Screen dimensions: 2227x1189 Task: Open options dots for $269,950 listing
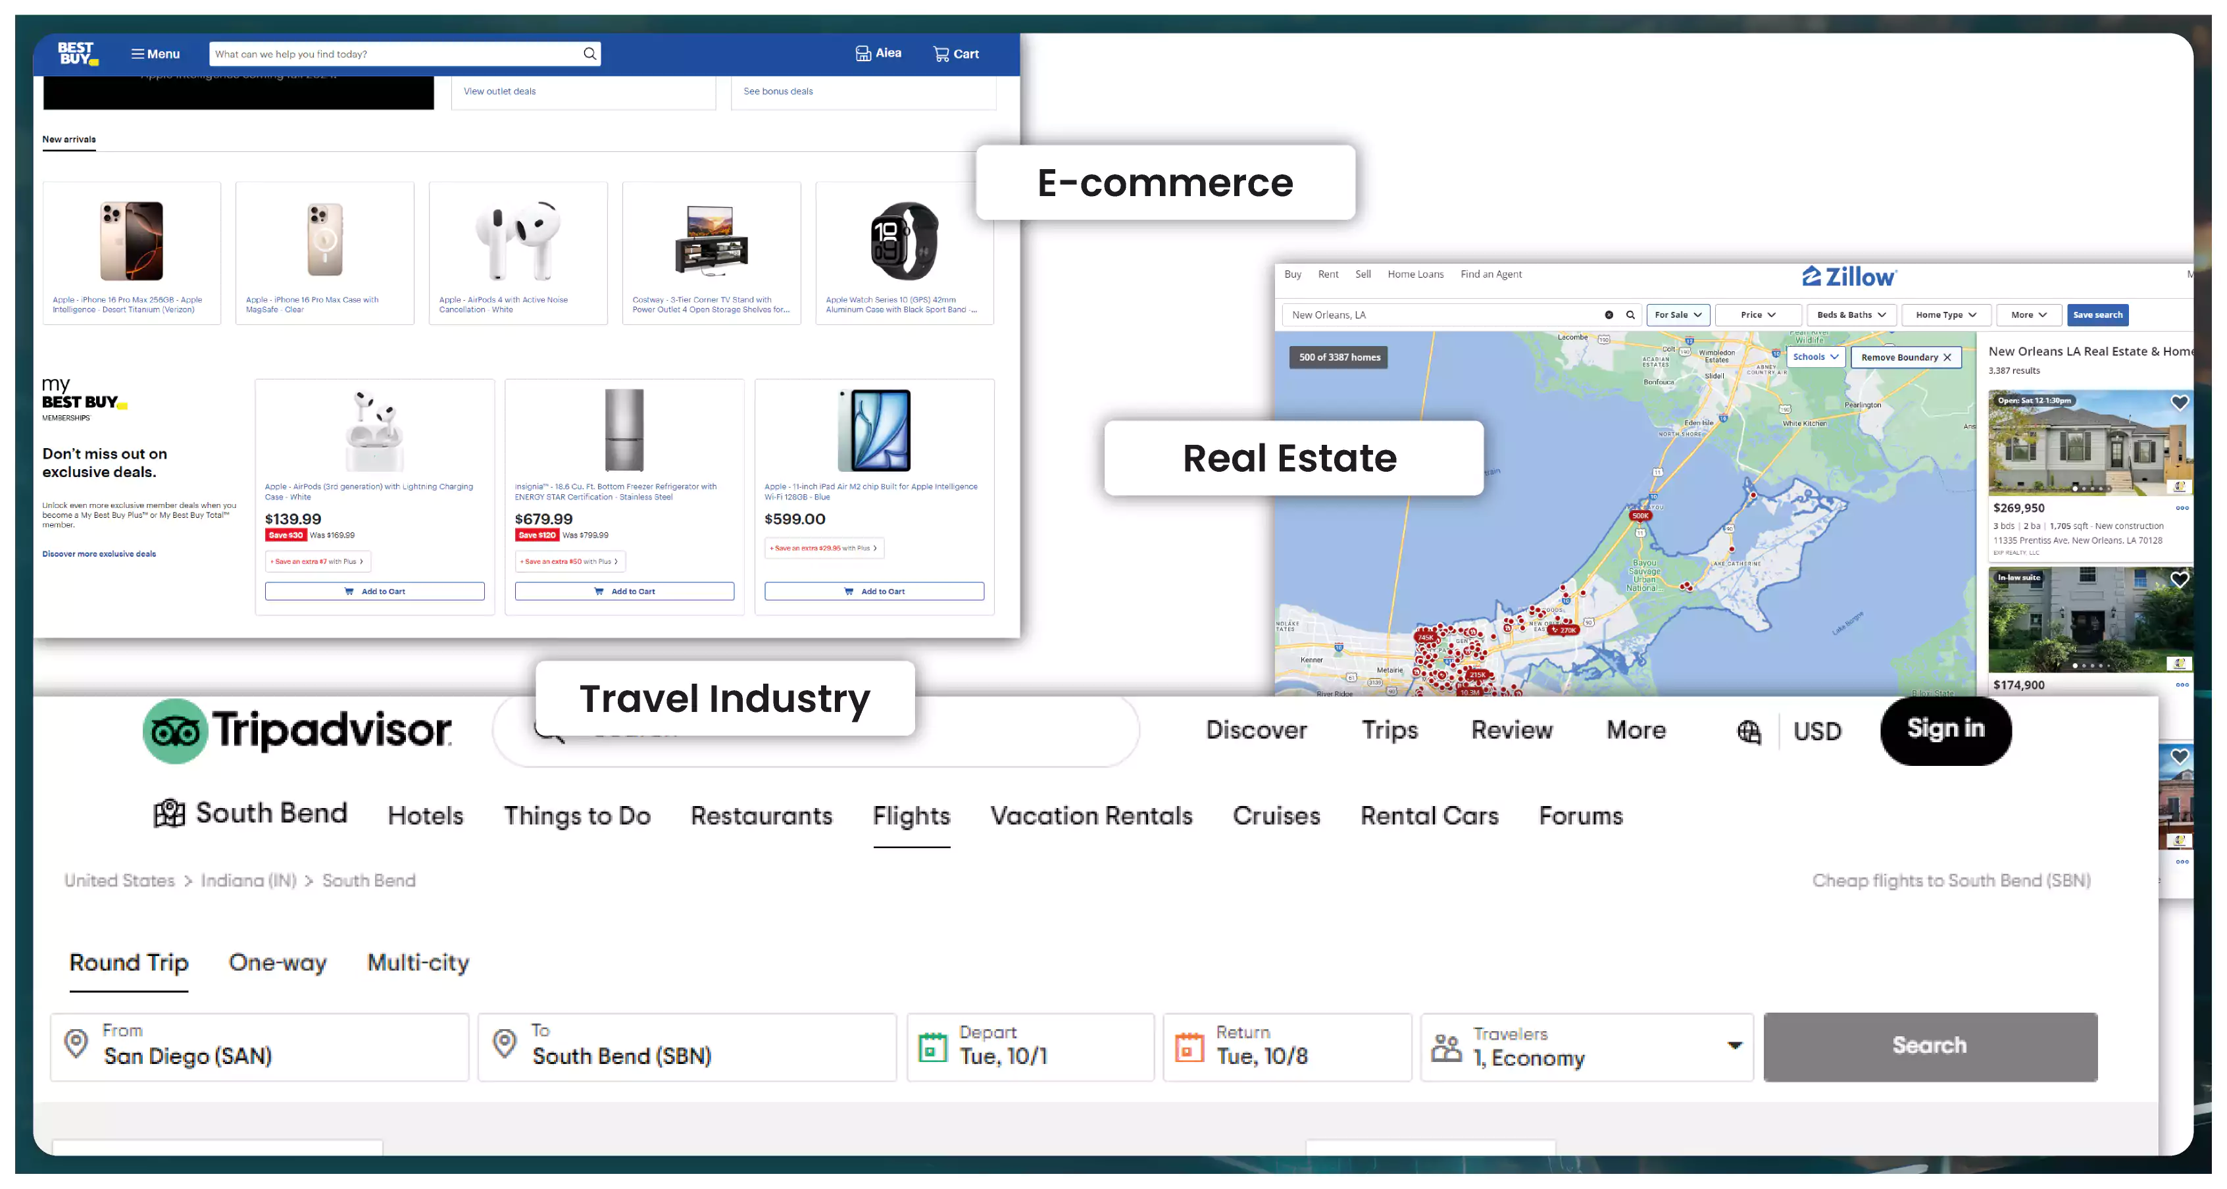tap(2182, 509)
